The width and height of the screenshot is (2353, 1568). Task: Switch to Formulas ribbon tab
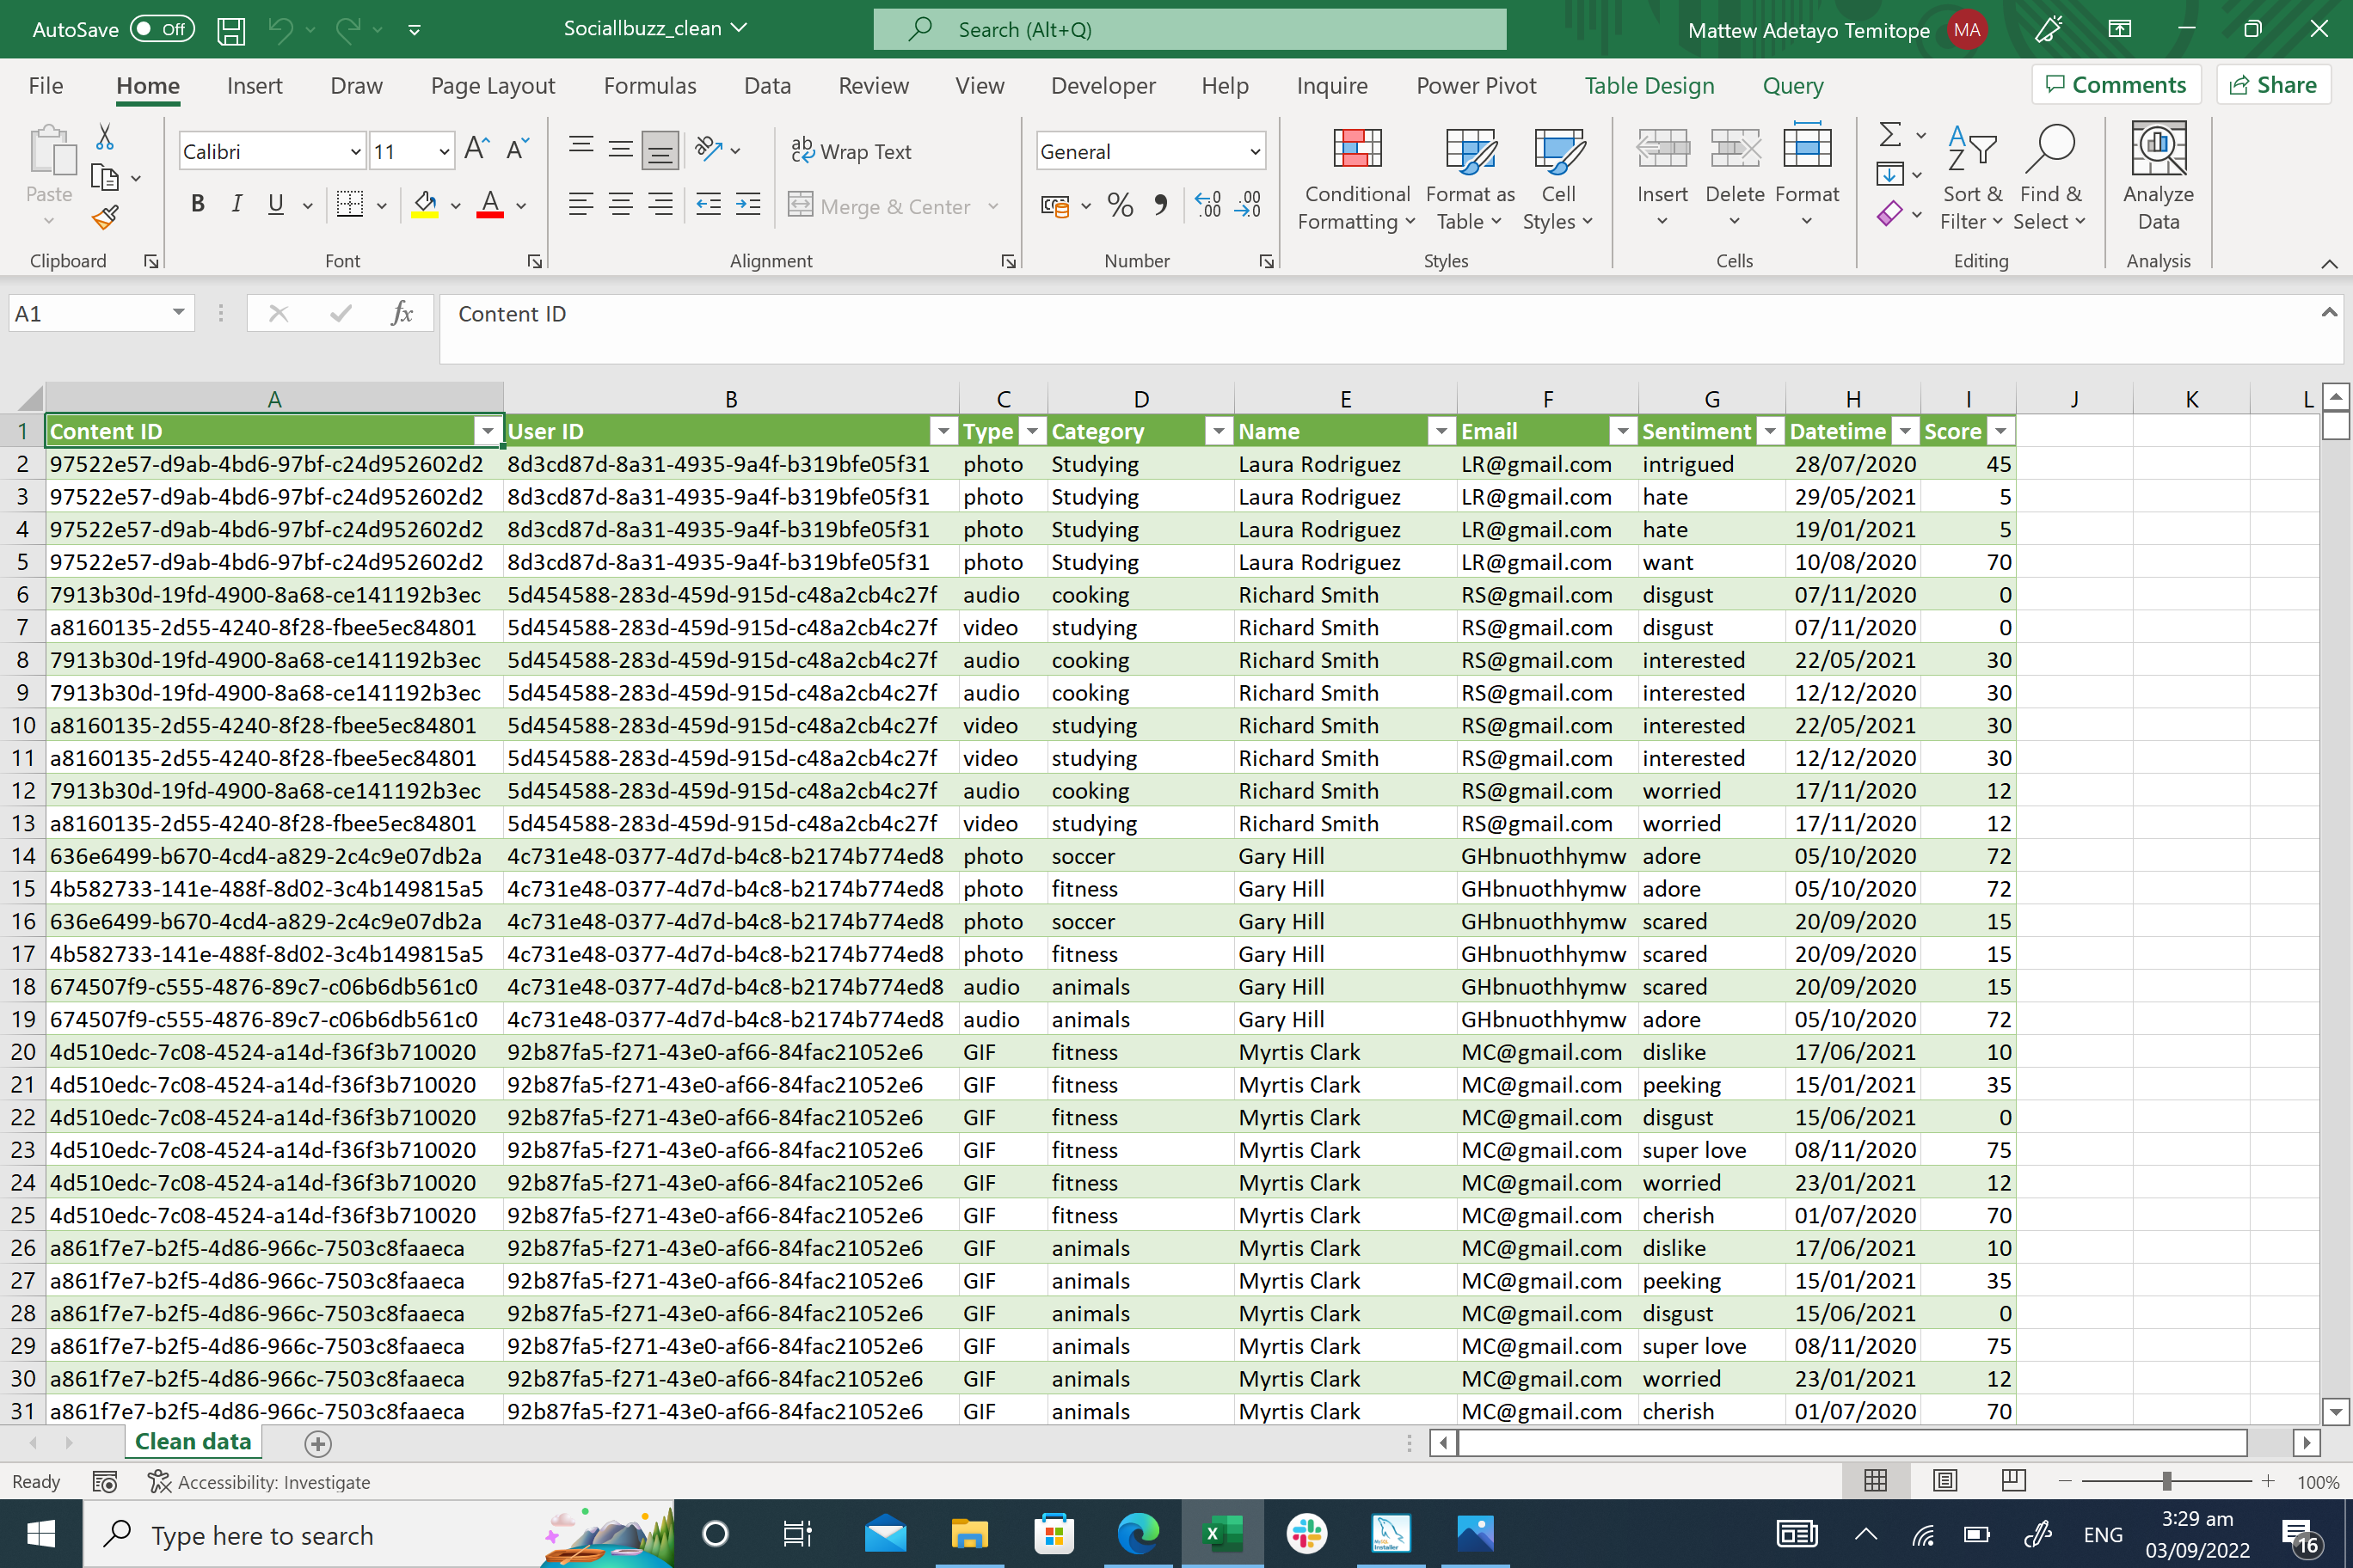pyautogui.click(x=649, y=86)
